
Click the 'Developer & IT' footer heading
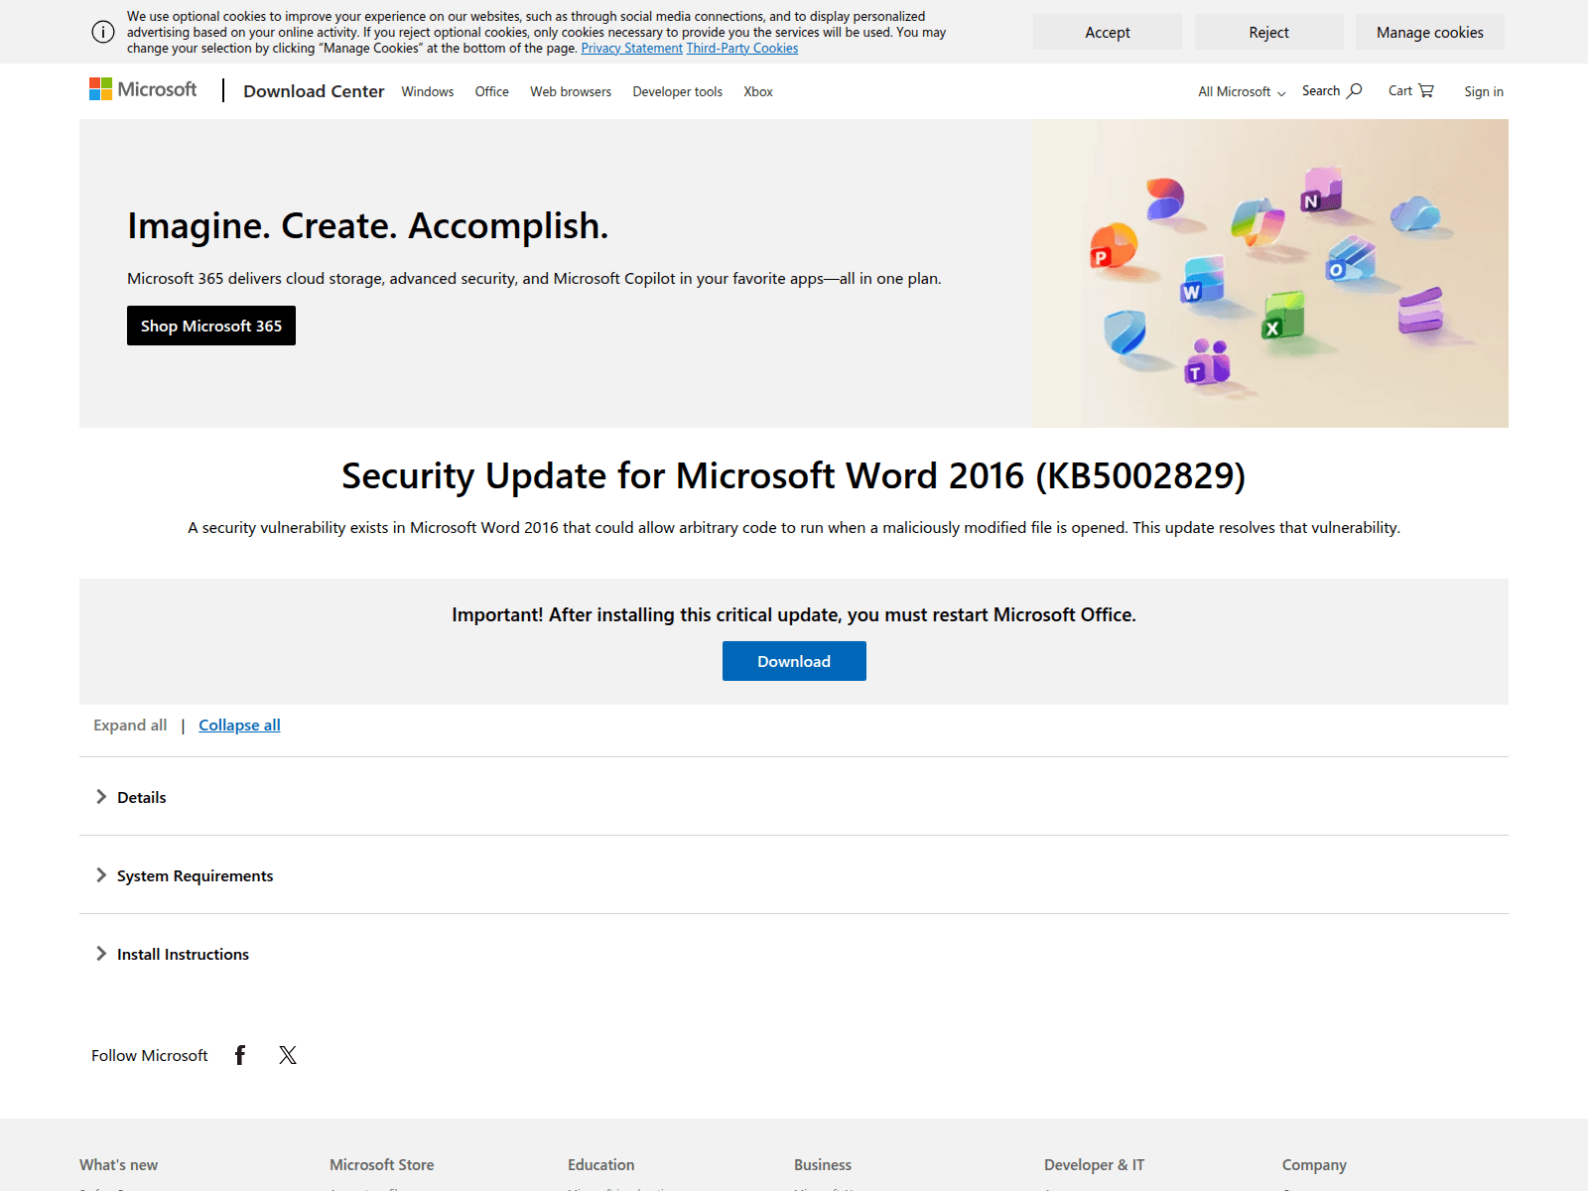click(x=1094, y=1164)
